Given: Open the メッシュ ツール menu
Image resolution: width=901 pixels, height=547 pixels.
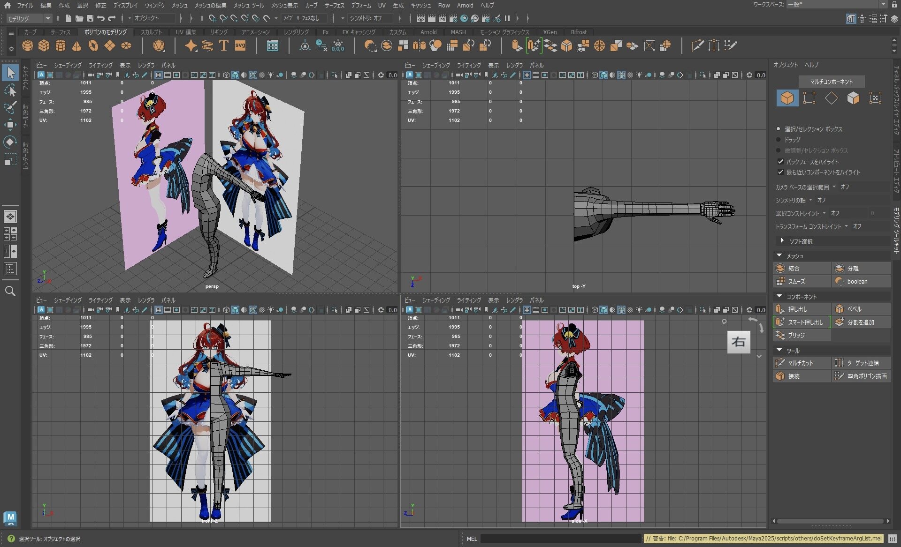Looking at the screenshot, I should pos(248,5).
